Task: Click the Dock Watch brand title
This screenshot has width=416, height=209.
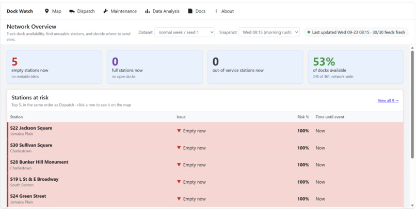Action: (20, 11)
